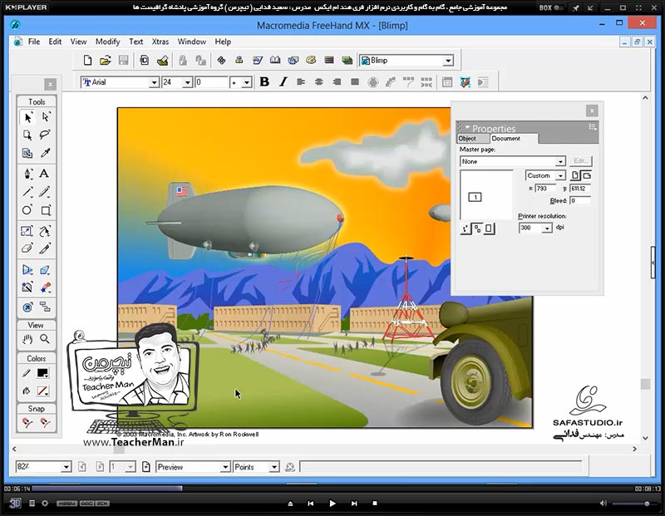Switch page thumbnails to largest magnification
Viewport: 665px width, 516px height.
click(x=489, y=229)
